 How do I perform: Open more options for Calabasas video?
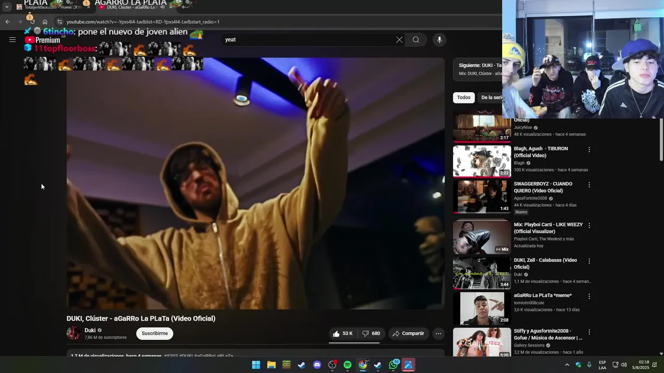(x=589, y=261)
